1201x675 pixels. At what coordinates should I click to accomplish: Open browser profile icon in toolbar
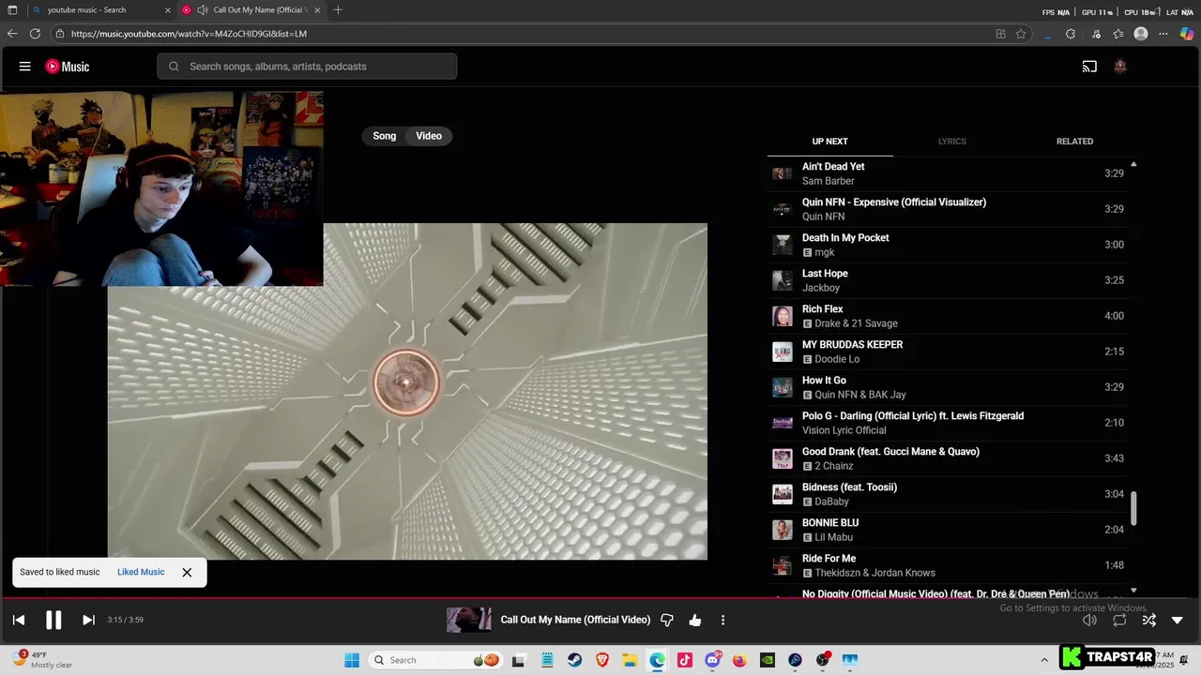pyautogui.click(x=1141, y=34)
